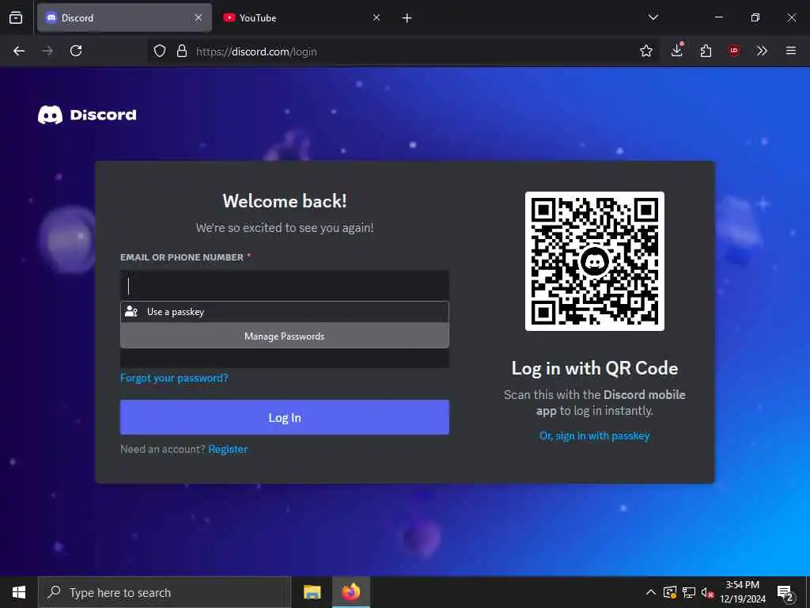Focus the email or phone number field

tap(285, 285)
